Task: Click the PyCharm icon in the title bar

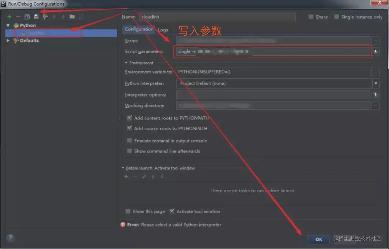Action: click(x=4, y=4)
